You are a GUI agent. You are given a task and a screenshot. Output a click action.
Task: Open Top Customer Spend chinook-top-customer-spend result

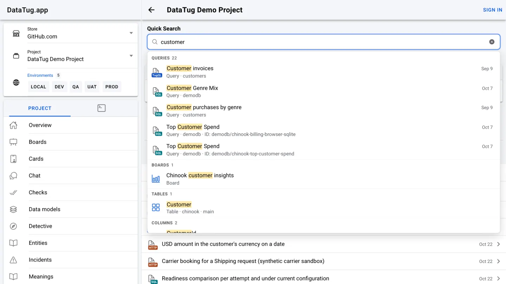[x=324, y=150]
